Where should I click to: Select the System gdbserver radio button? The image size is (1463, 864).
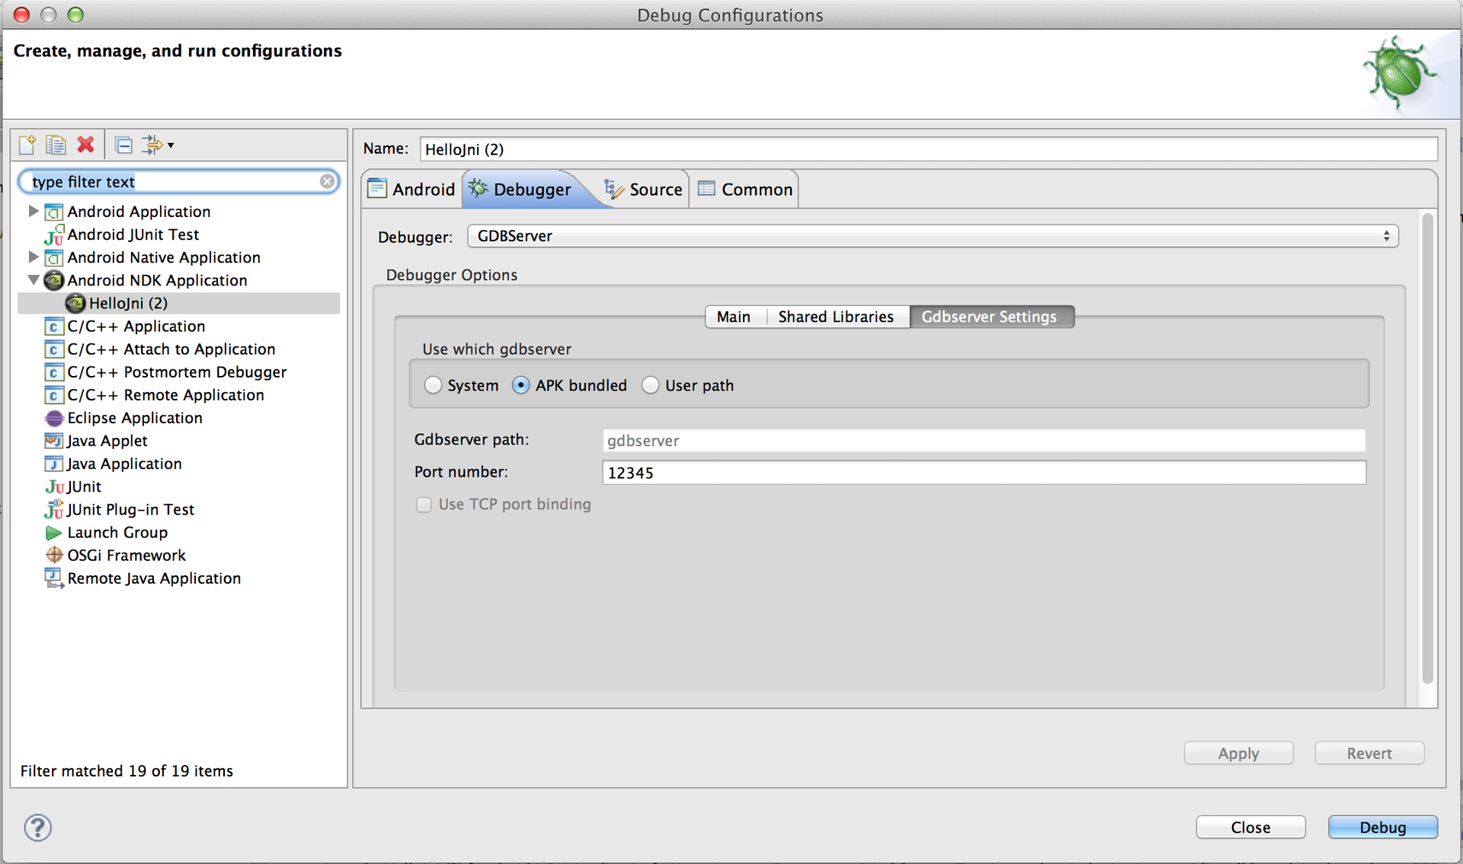tap(433, 385)
